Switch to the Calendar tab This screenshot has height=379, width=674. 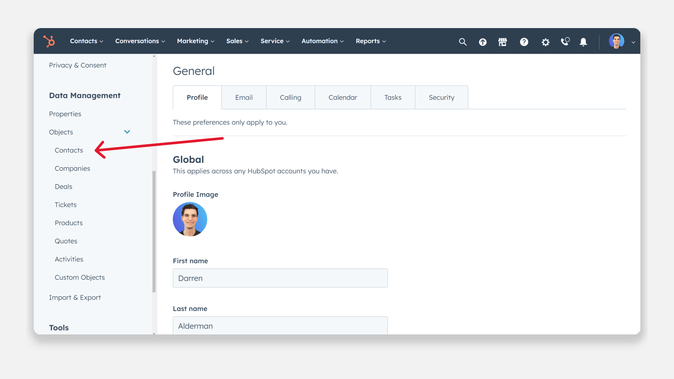click(343, 98)
